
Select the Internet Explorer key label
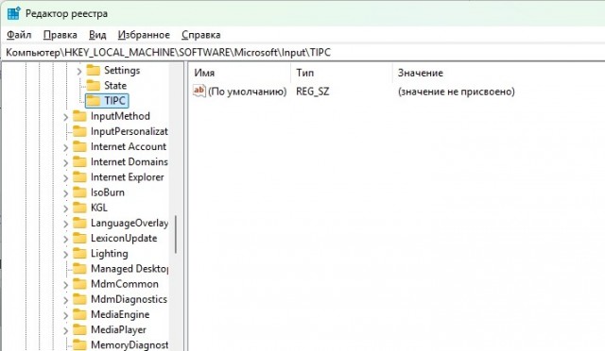pos(128,177)
